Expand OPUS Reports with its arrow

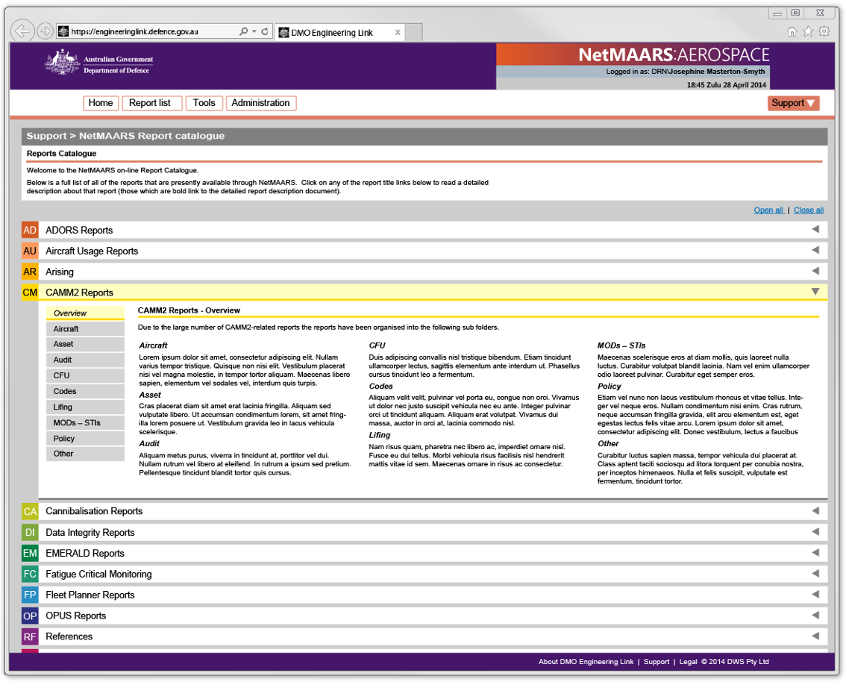click(815, 615)
